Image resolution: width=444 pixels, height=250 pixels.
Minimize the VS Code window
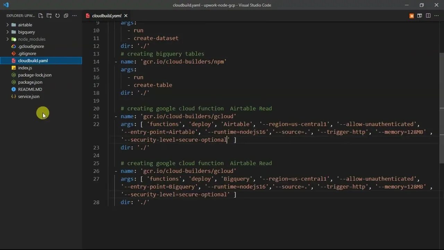coord(407,5)
